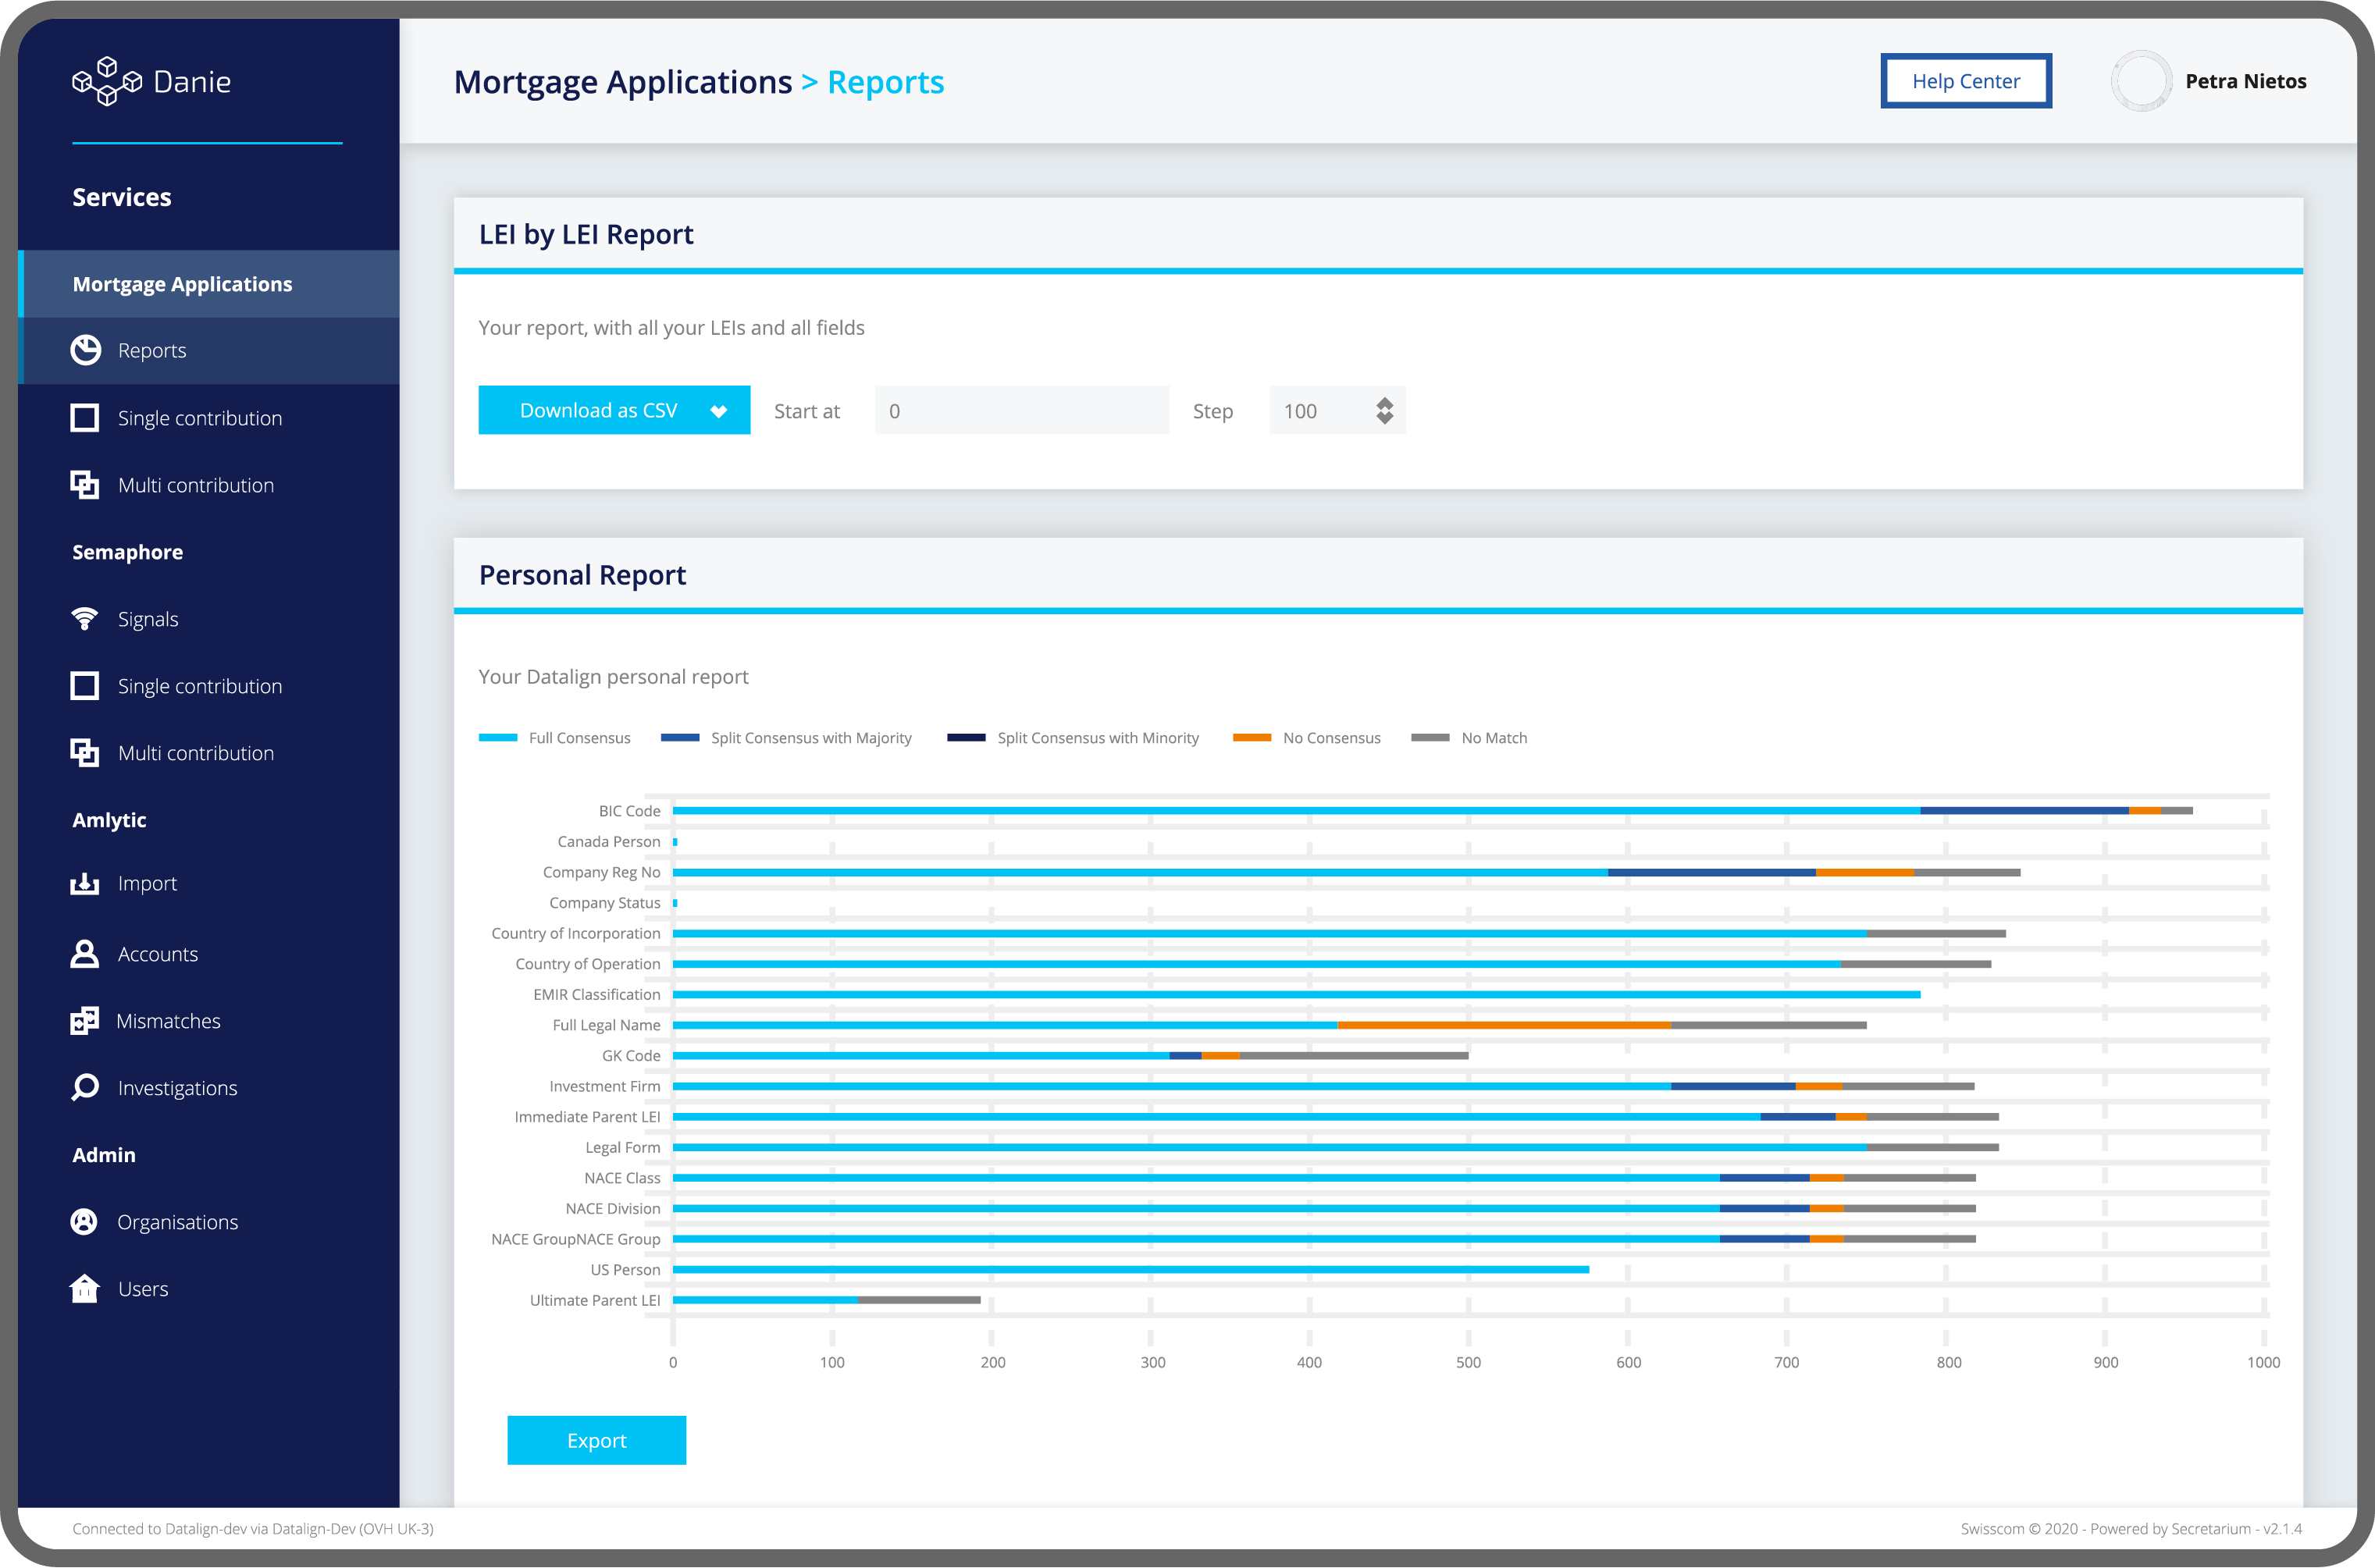
Task: Open Signals under Semaphore
Action: tap(148, 619)
